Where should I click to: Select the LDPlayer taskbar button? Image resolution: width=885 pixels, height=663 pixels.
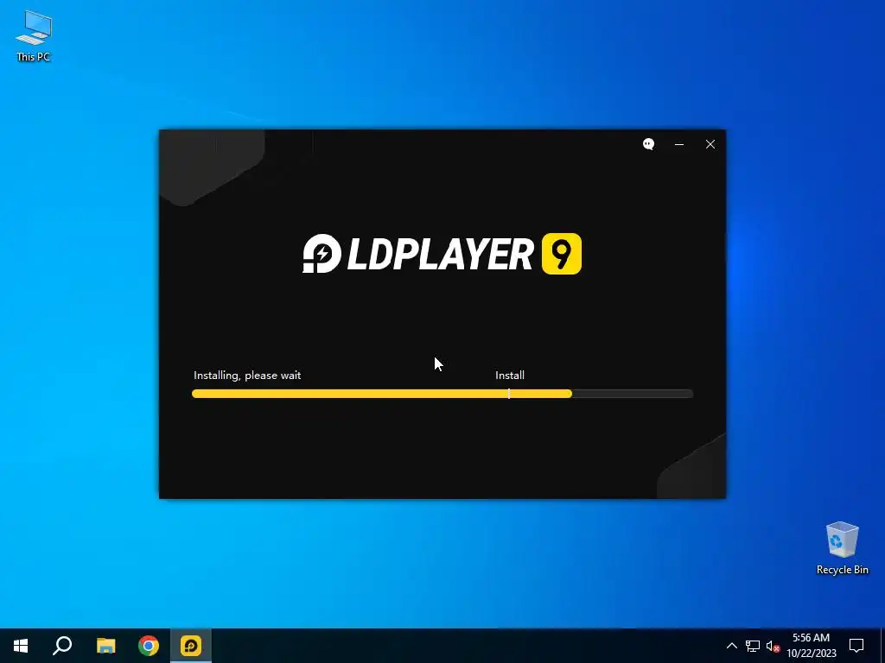pos(191,646)
